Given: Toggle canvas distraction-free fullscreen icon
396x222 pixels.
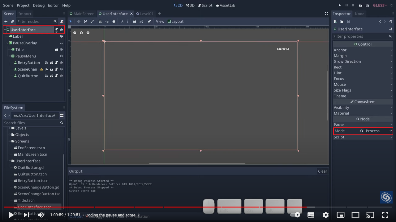Looking at the screenshot, I should pos(326,14).
